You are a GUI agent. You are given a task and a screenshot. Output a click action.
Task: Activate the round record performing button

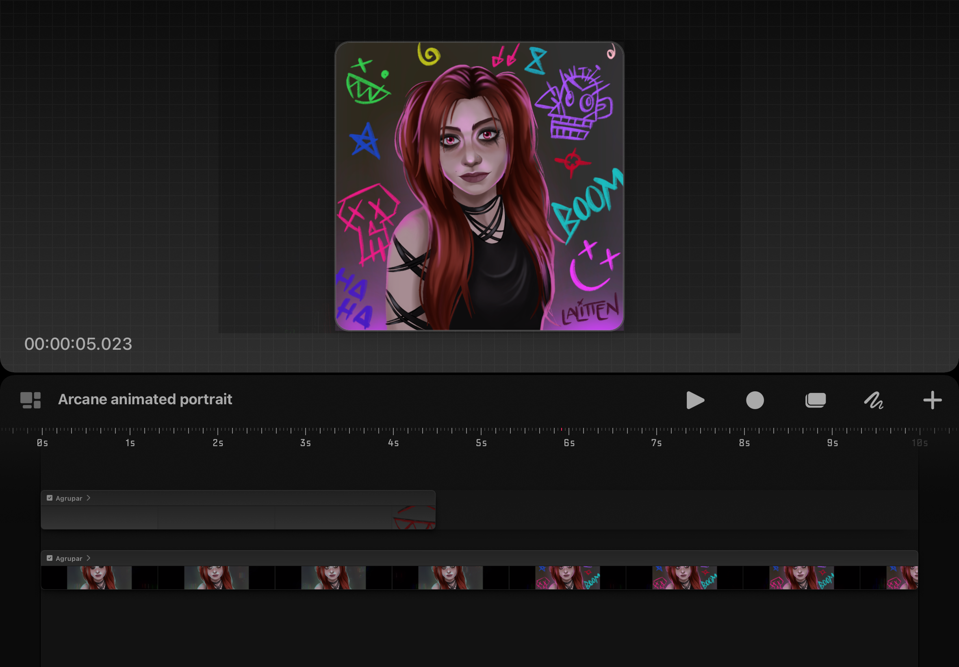coord(755,400)
